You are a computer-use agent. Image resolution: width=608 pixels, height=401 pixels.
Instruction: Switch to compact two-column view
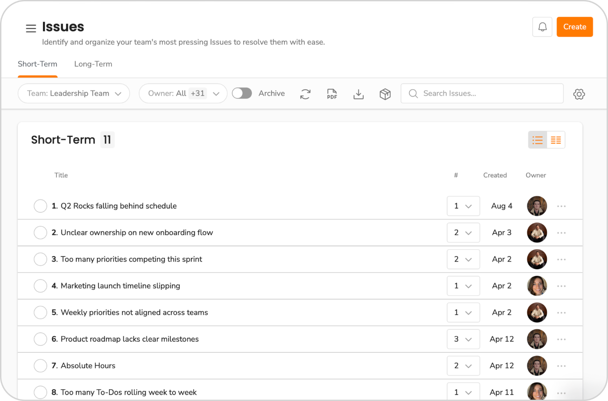[556, 139]
